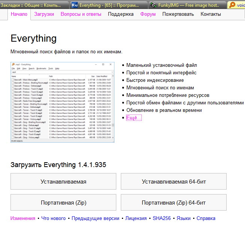Switch to FunkyIMG browser tab
The height and width of the screenshot is (229, 245).
click(188, 5)
